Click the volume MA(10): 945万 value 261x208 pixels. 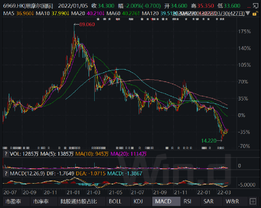click(x=92, y=154)
